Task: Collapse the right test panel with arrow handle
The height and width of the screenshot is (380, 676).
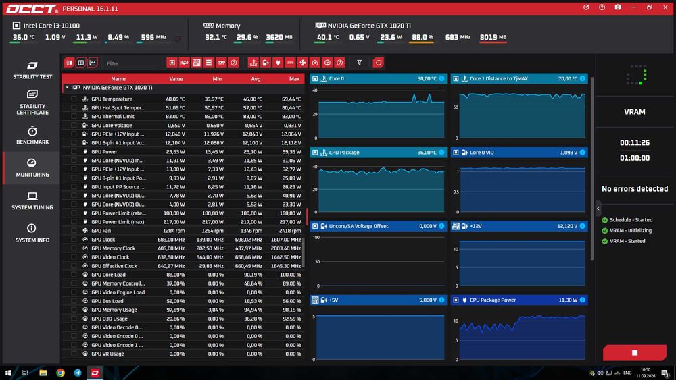Action: pyautogui.click(x=598, y=209)
